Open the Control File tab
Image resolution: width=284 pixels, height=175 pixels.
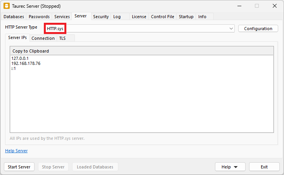(163, 17)
